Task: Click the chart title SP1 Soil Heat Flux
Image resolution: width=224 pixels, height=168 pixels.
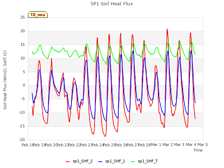Action: click(x=112, y=4)
